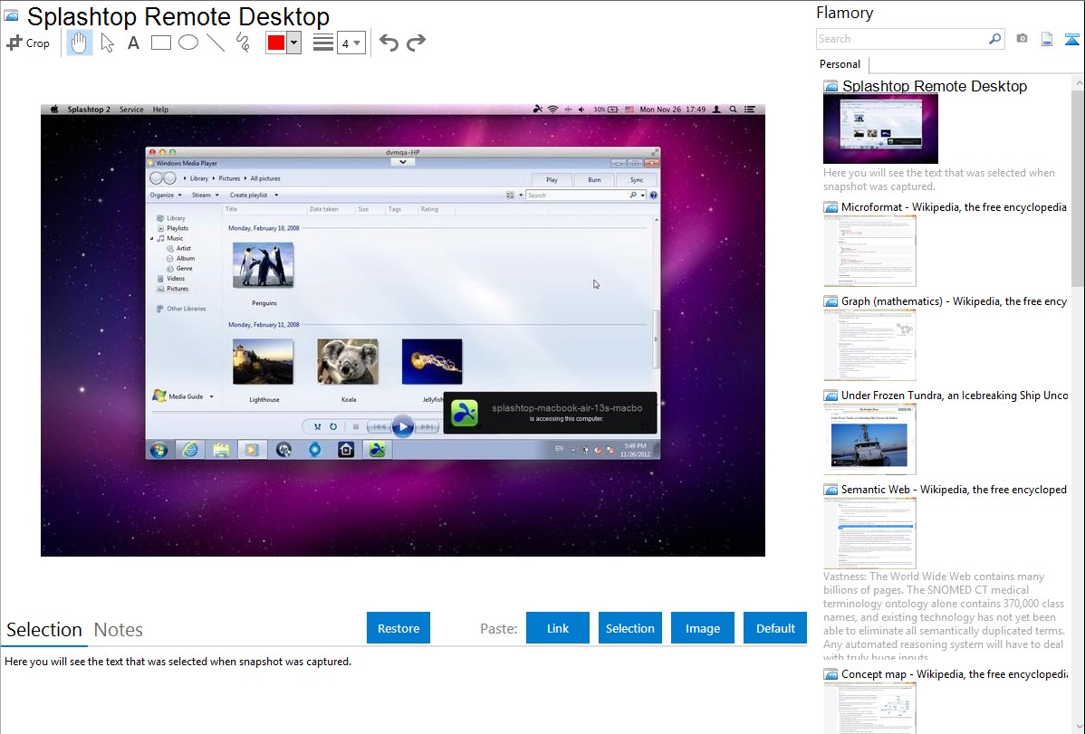1085x734 pixels.
Task: Click the camera snapshot icon
Action: click(x=1022, y=39)
